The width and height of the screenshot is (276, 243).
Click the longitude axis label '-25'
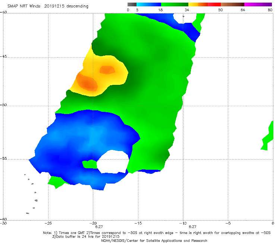coord(48,223)
